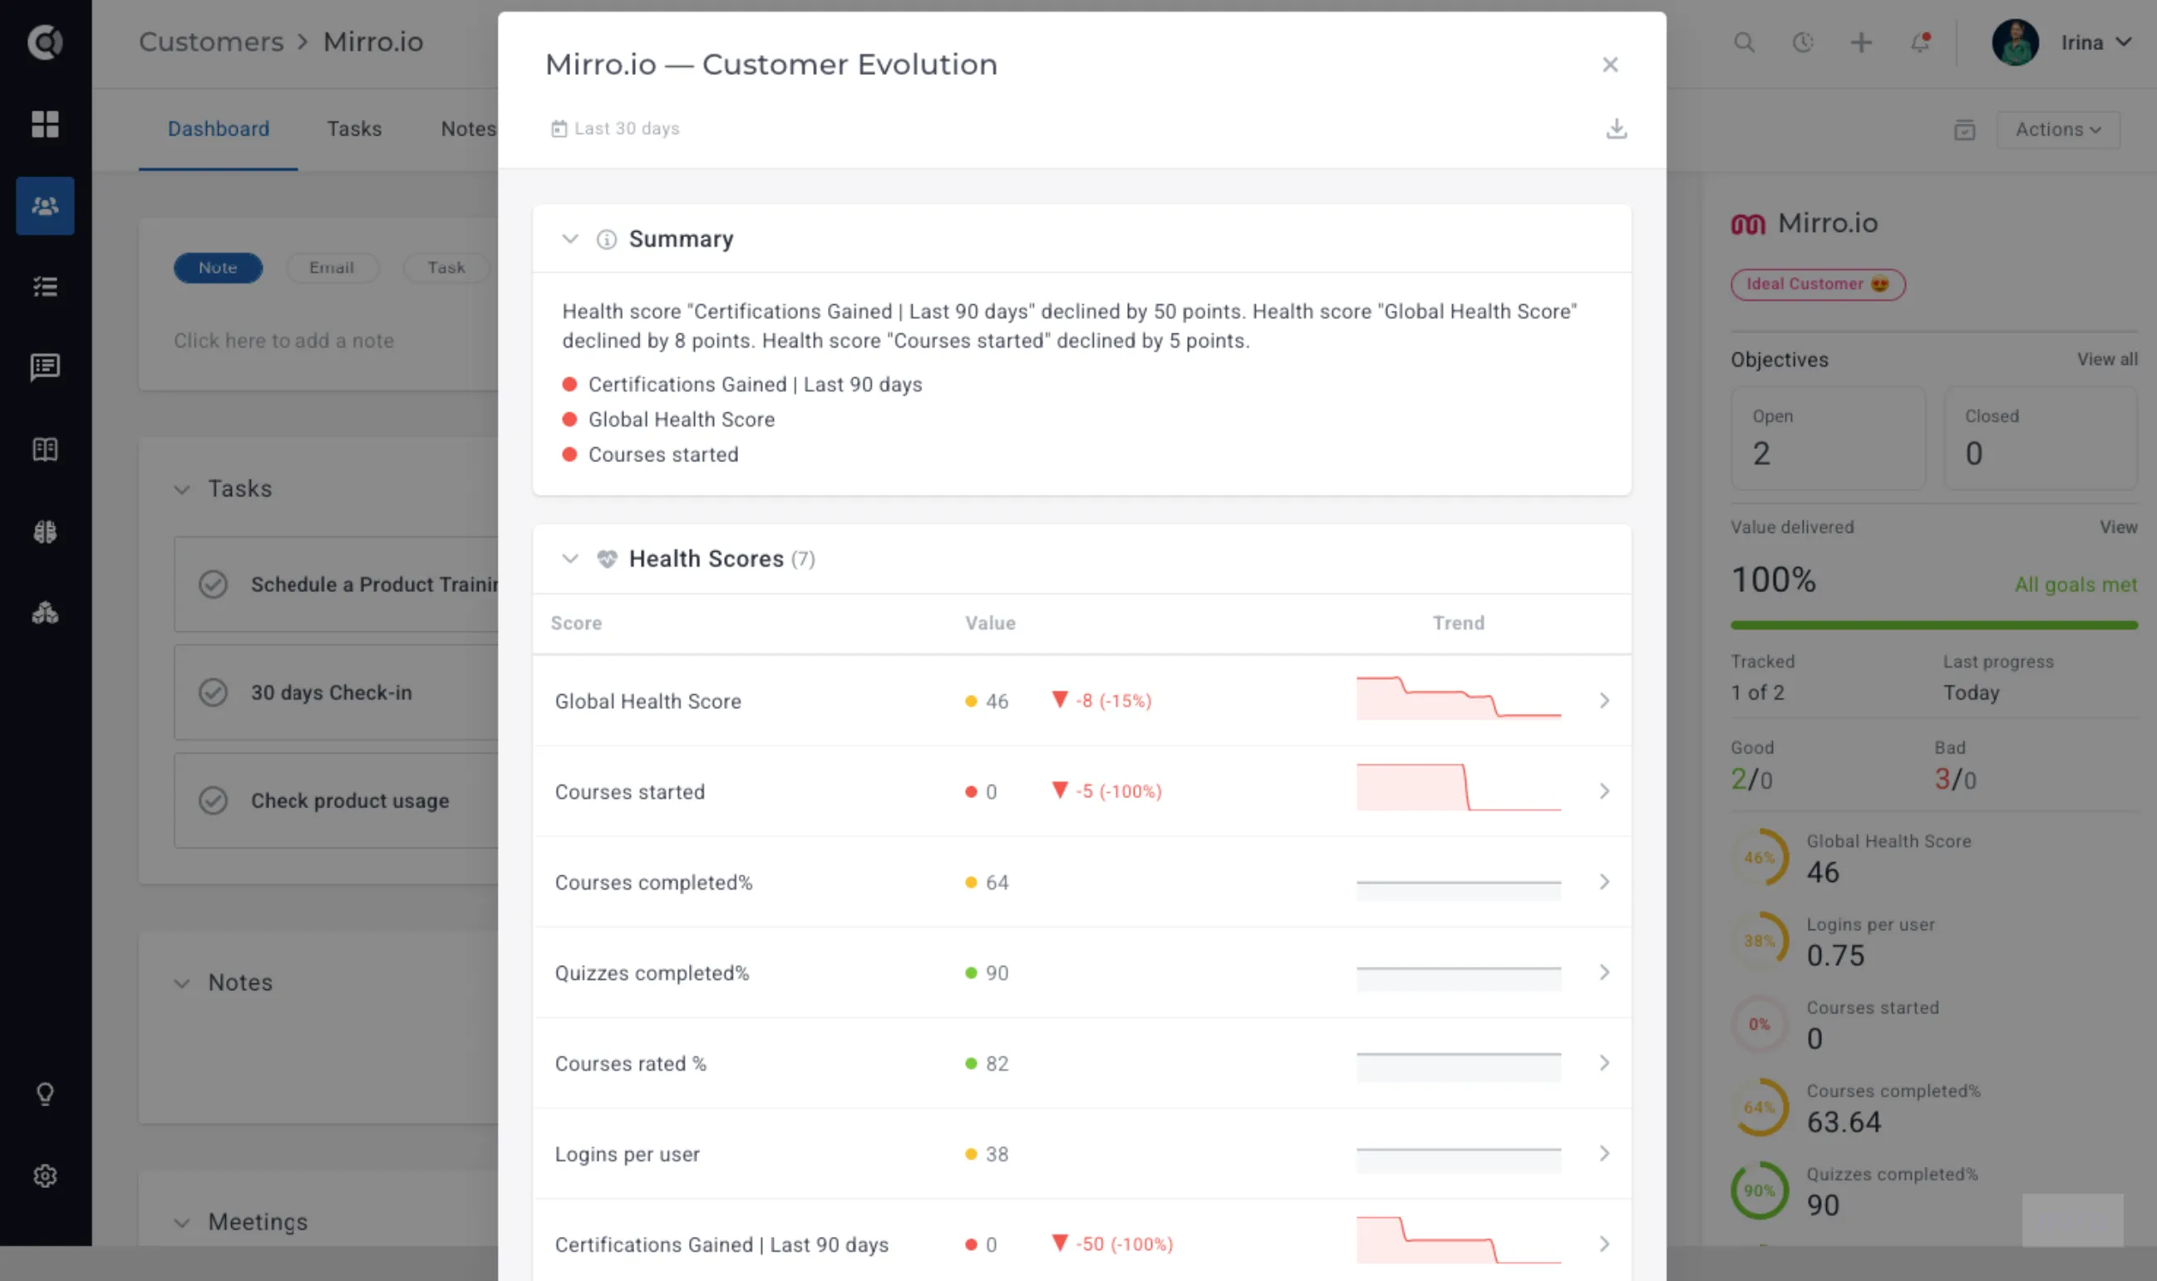Click 'View all' next to Objectives

(2106, 359)
